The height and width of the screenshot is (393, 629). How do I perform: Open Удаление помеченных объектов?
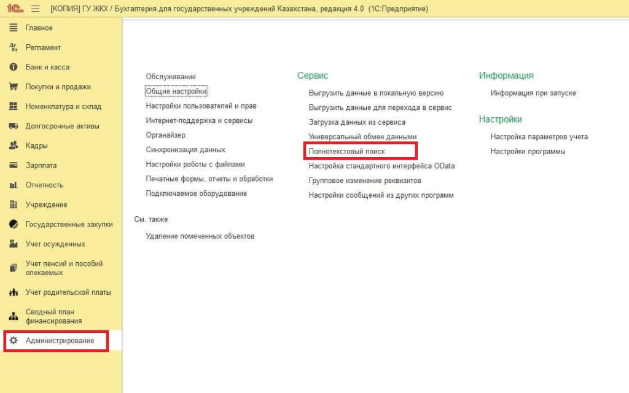tap(199, 235)
